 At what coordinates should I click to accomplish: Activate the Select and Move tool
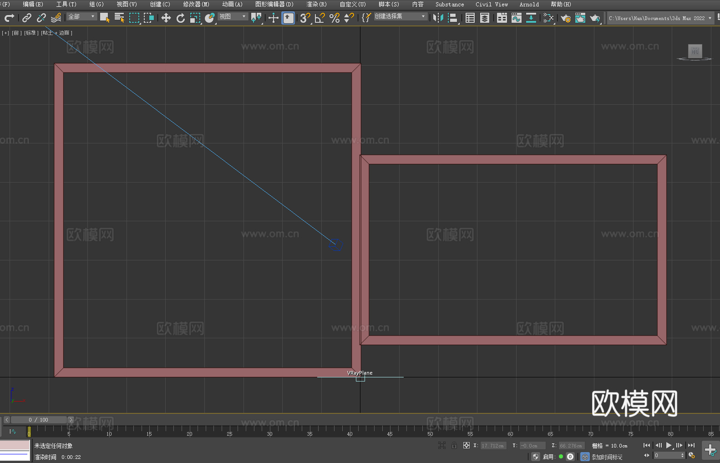[166, 18]
